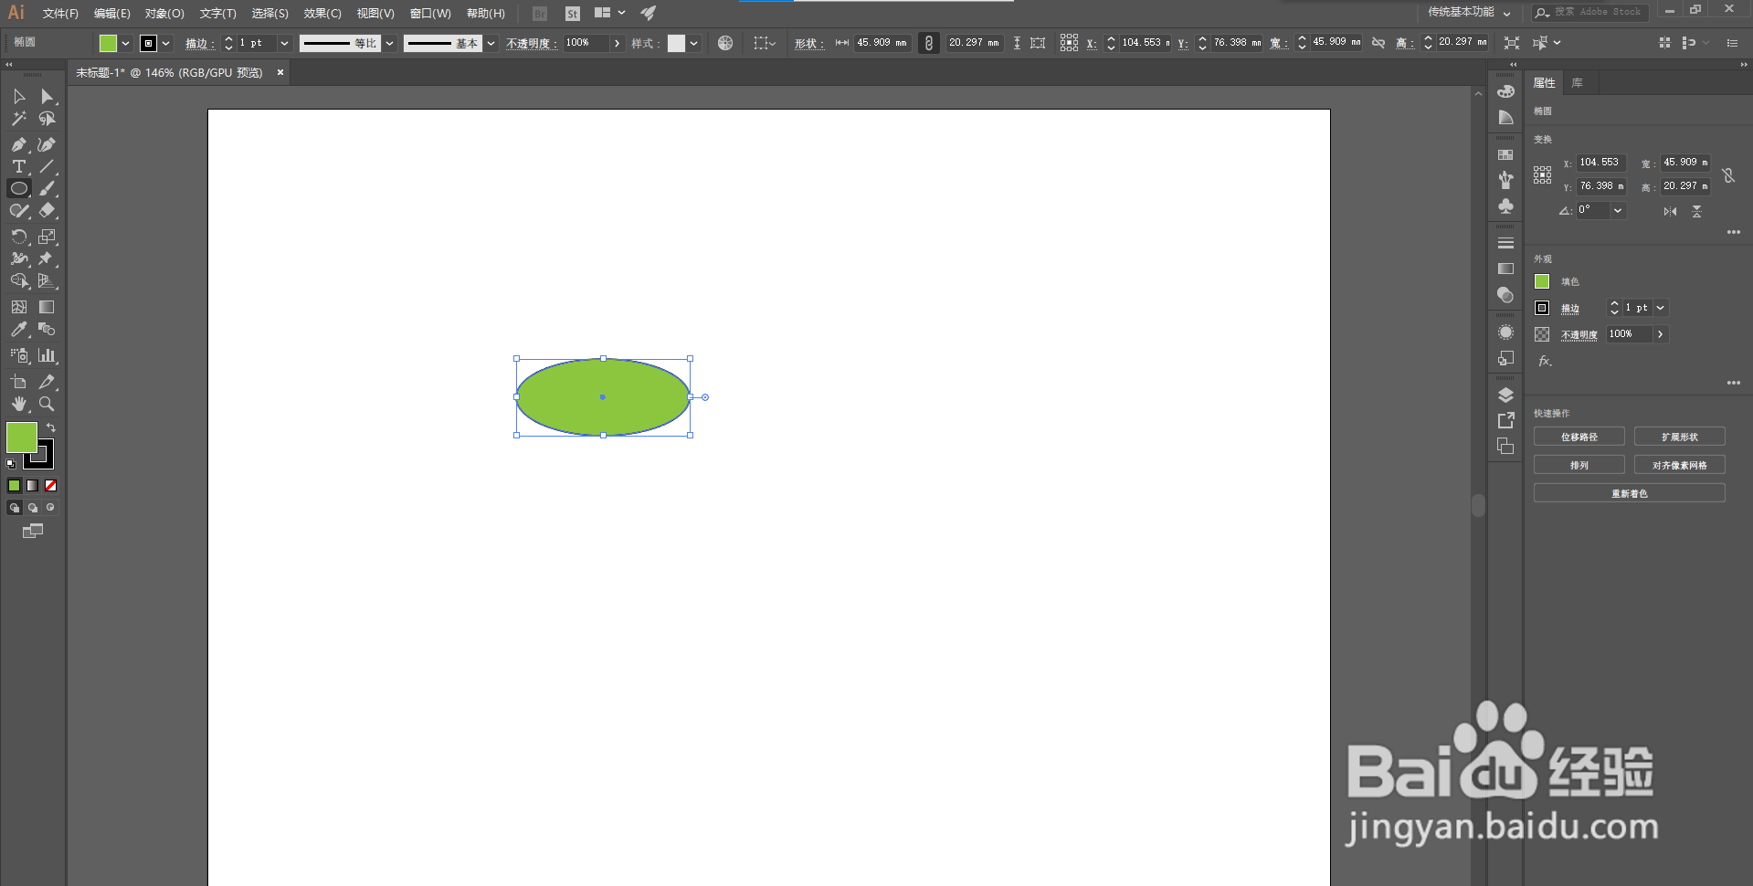1753x886 pixels.
Task: Activate the Type tool
Action: (19, 166)
